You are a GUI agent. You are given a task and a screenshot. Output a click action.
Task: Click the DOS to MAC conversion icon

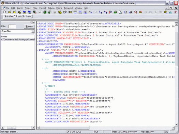click(x=80, y=12)
